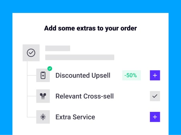This screenshot has width=181, height=135.
Task: Select the Discounted Upsell label
Action: pyautogui.click(x=83, y=75)
